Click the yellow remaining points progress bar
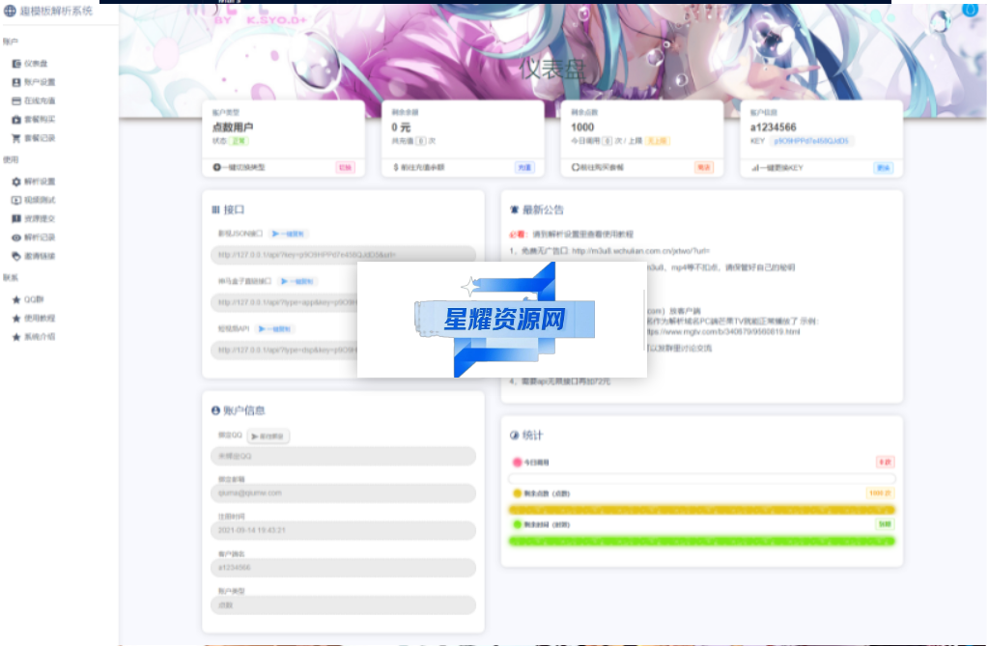989x646 pixels. (x=702, y=510)
